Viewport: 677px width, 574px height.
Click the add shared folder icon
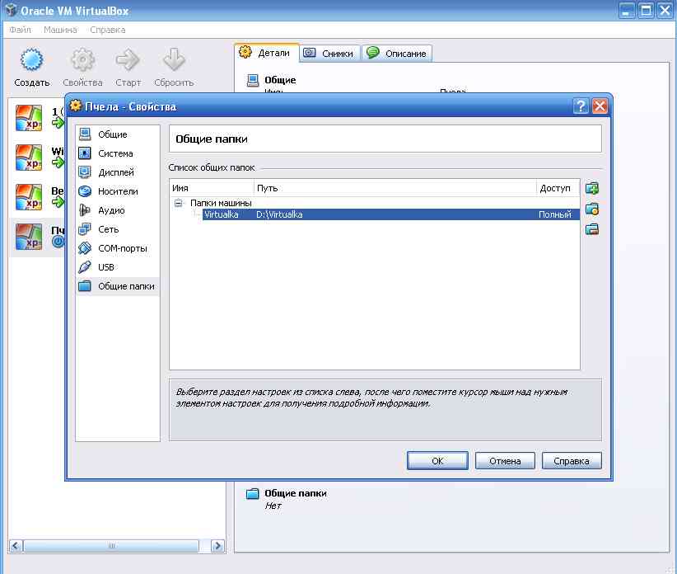pos(592,189)
